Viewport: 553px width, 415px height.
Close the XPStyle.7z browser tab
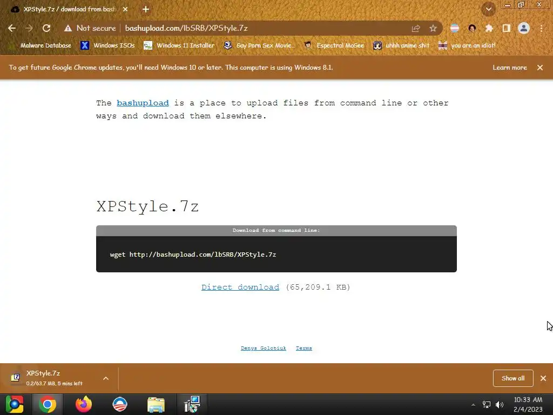point(125,9)
